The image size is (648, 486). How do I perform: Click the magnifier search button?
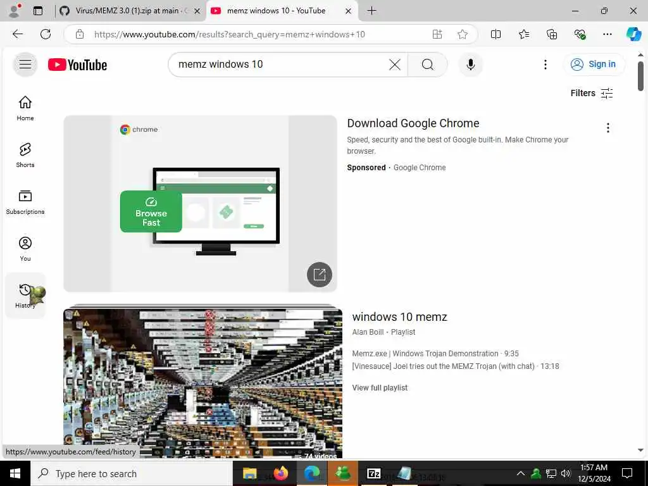pos(428,65)
